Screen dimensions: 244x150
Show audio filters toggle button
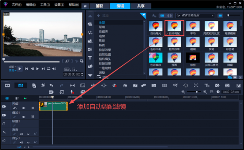pos(169,16)
